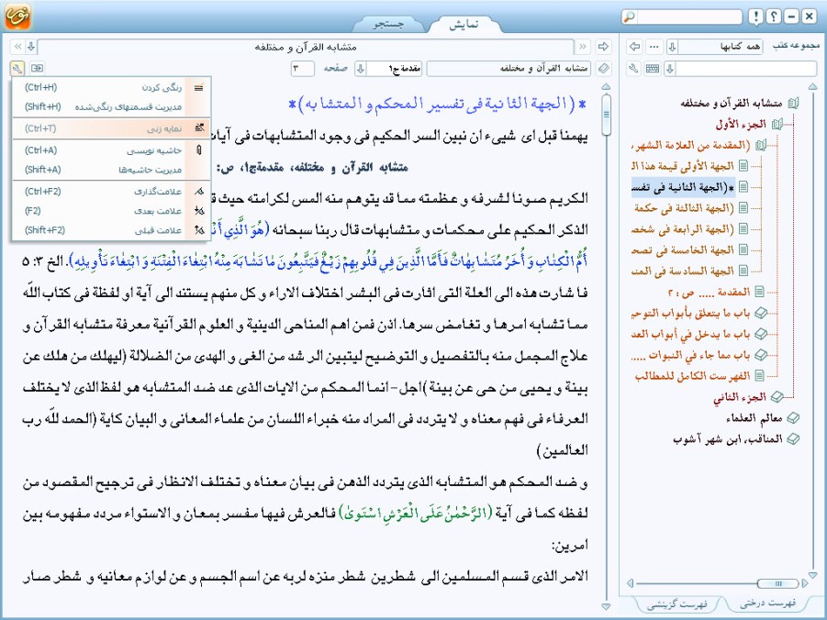The image size is (827, 620).
Task: Open the help question mark button
Action: 773,17
